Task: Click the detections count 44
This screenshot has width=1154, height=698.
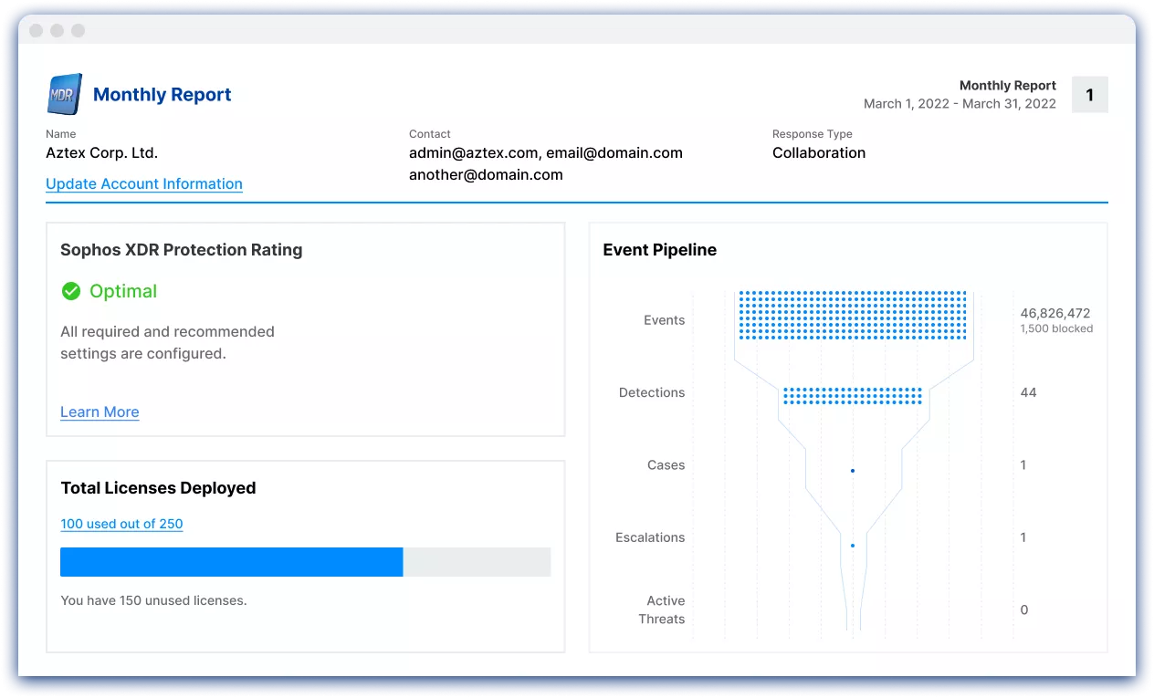Action: (x=1029, y=392)
